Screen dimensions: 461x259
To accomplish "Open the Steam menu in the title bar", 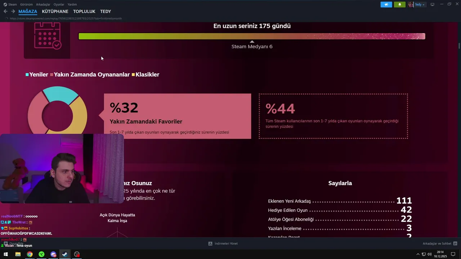I will [10, 4].
